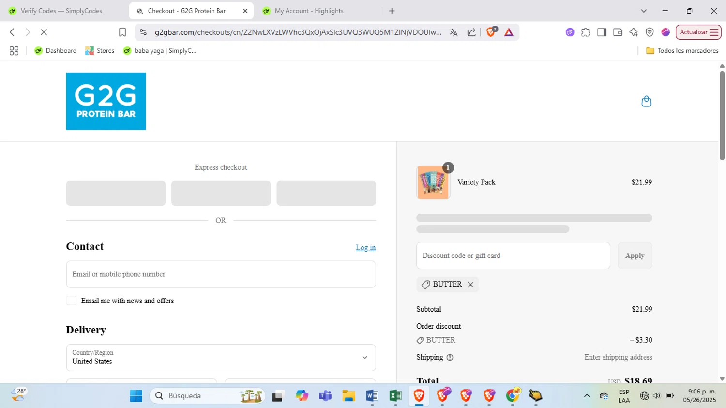
Task: Select the first express checkout button placeholder
Action: tap(116, 193)
